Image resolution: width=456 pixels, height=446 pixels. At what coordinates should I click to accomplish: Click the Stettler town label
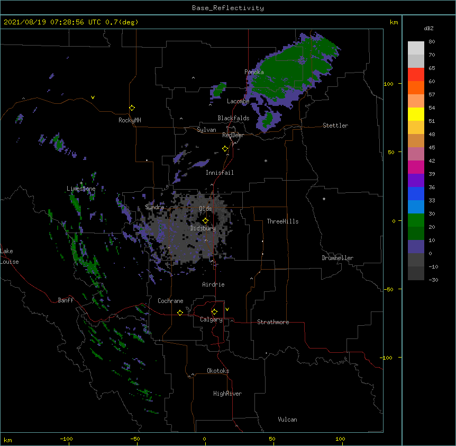coord(335,126)
